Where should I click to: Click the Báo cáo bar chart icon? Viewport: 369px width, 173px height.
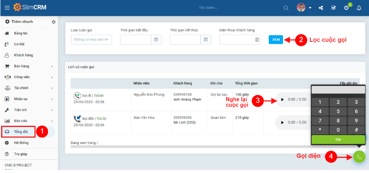click(7, 121)
